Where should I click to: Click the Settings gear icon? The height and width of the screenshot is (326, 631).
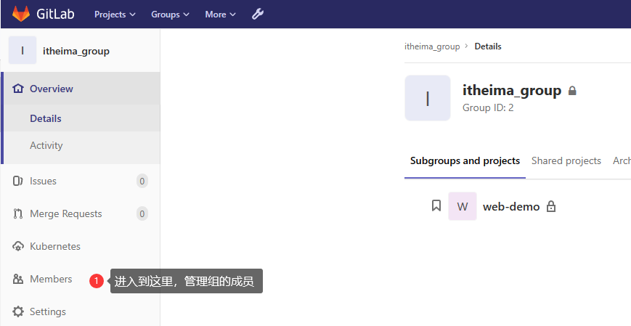(18, 311)
